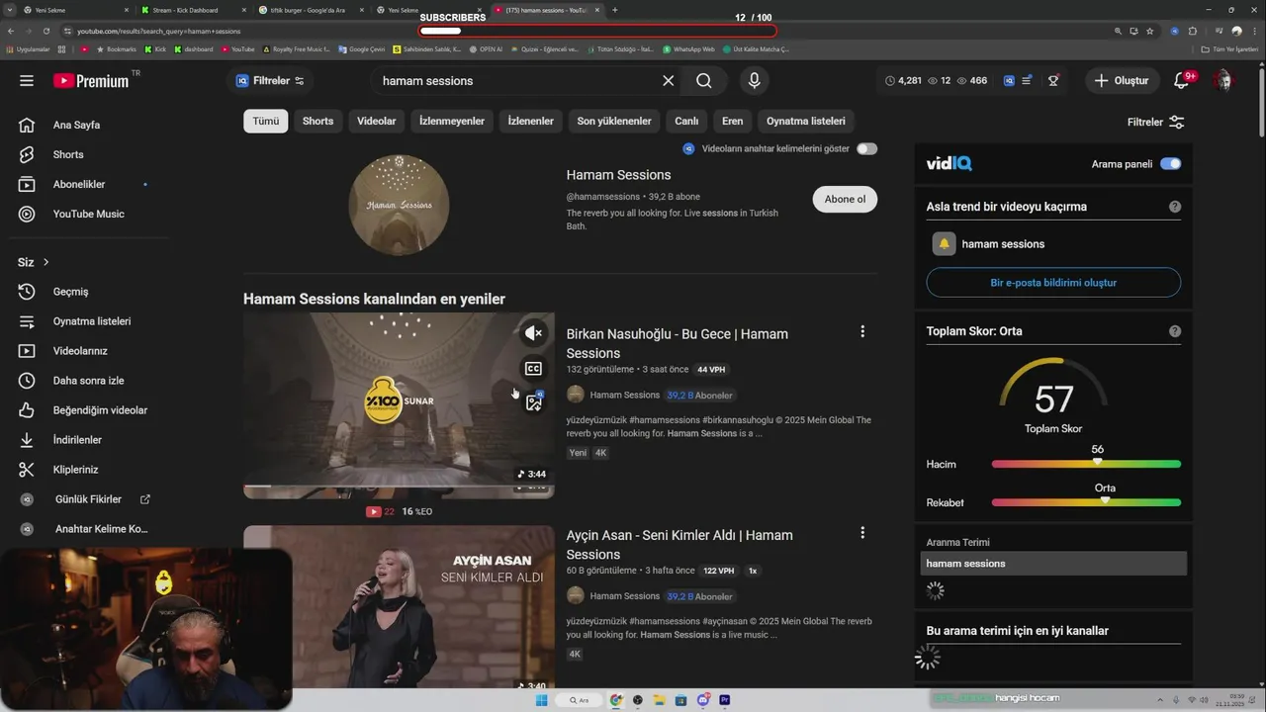Open the notifications bell
The width and height of the screenshot is (1266, 712).
tap(1181, 81)
